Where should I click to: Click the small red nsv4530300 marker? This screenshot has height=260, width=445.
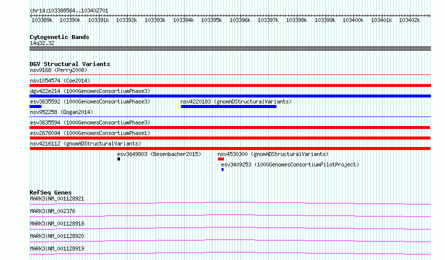pyautogui.click(x=221, y=159)
